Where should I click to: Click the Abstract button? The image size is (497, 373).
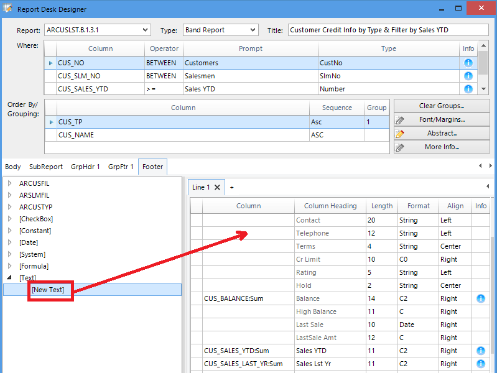point(442,134)
